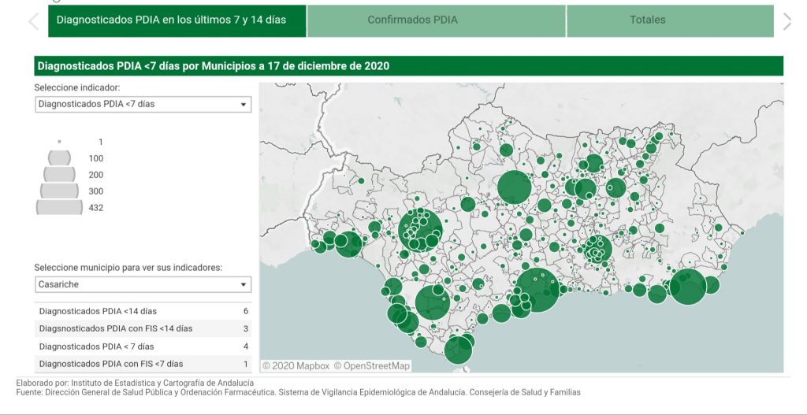
Task: Click the large isolated bubble at the map's upper center
Action: coord(515,187)
